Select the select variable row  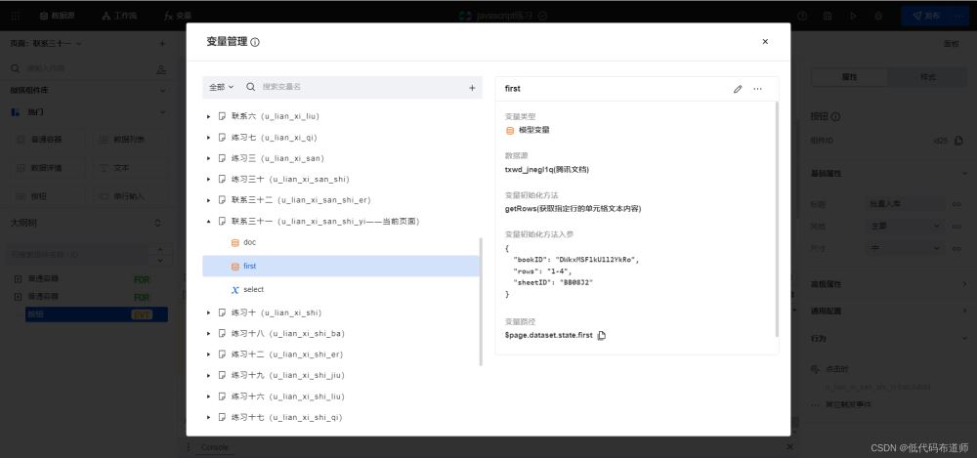[x=341, y=290]
